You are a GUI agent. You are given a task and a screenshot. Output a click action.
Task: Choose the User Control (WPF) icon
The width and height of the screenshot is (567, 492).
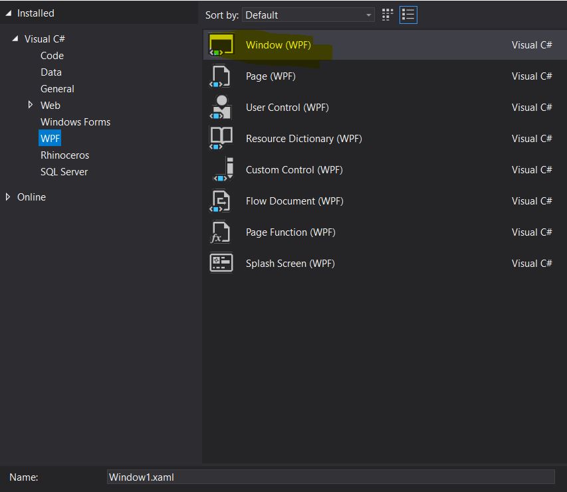click(220, 107)
